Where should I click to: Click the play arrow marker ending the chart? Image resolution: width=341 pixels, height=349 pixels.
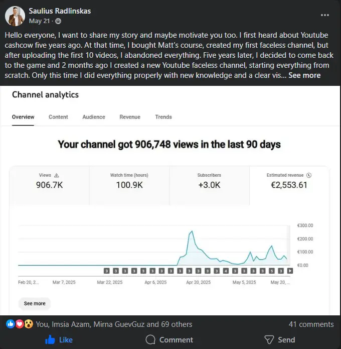(290, 271)
